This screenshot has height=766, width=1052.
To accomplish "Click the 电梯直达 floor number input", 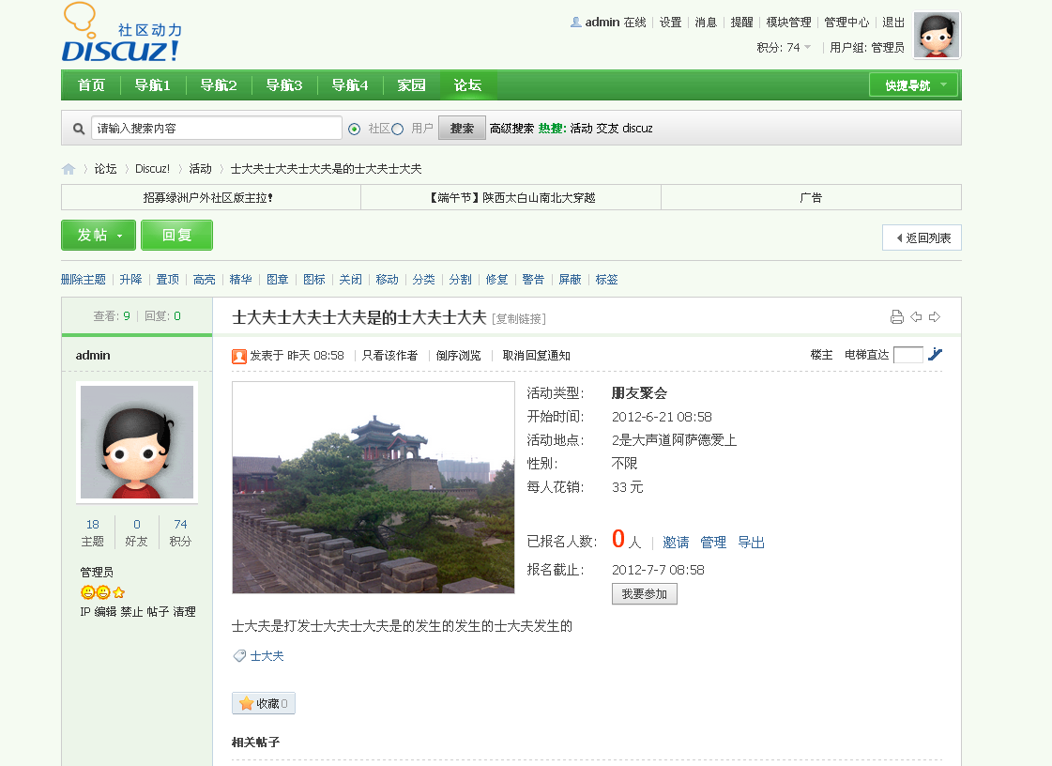I will click(x=908, y=355).
